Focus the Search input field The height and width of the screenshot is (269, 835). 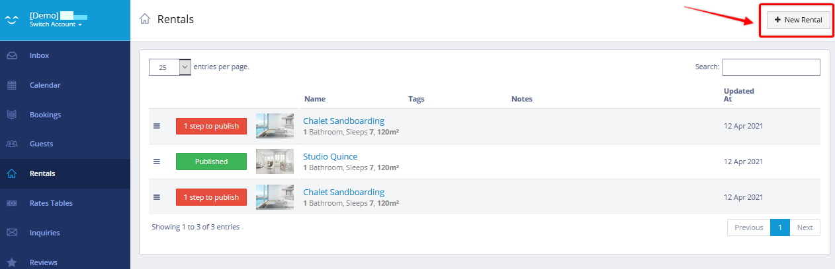(771, 67)
